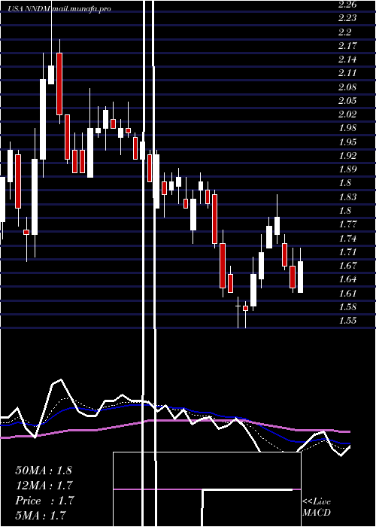Click the 1.92 price axis label

pyautogui.click(x=347, y=156)
